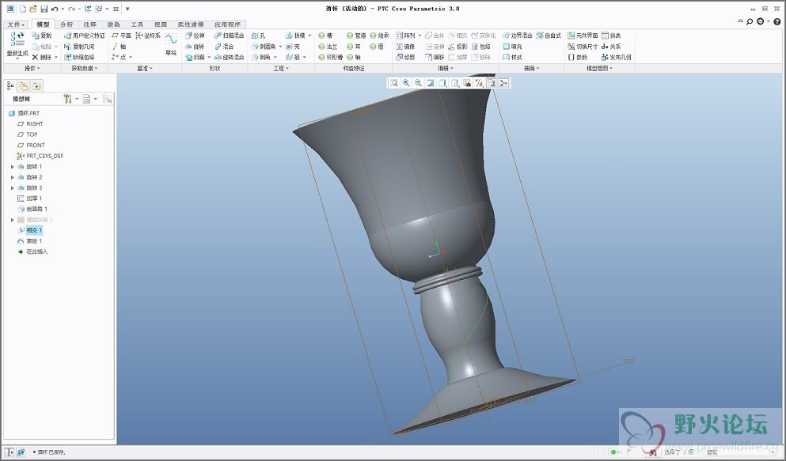Image resolution: width=786 pixels, height=461 pixels.
Task: Click the command search magnifier icon
Action: (750, 21)
